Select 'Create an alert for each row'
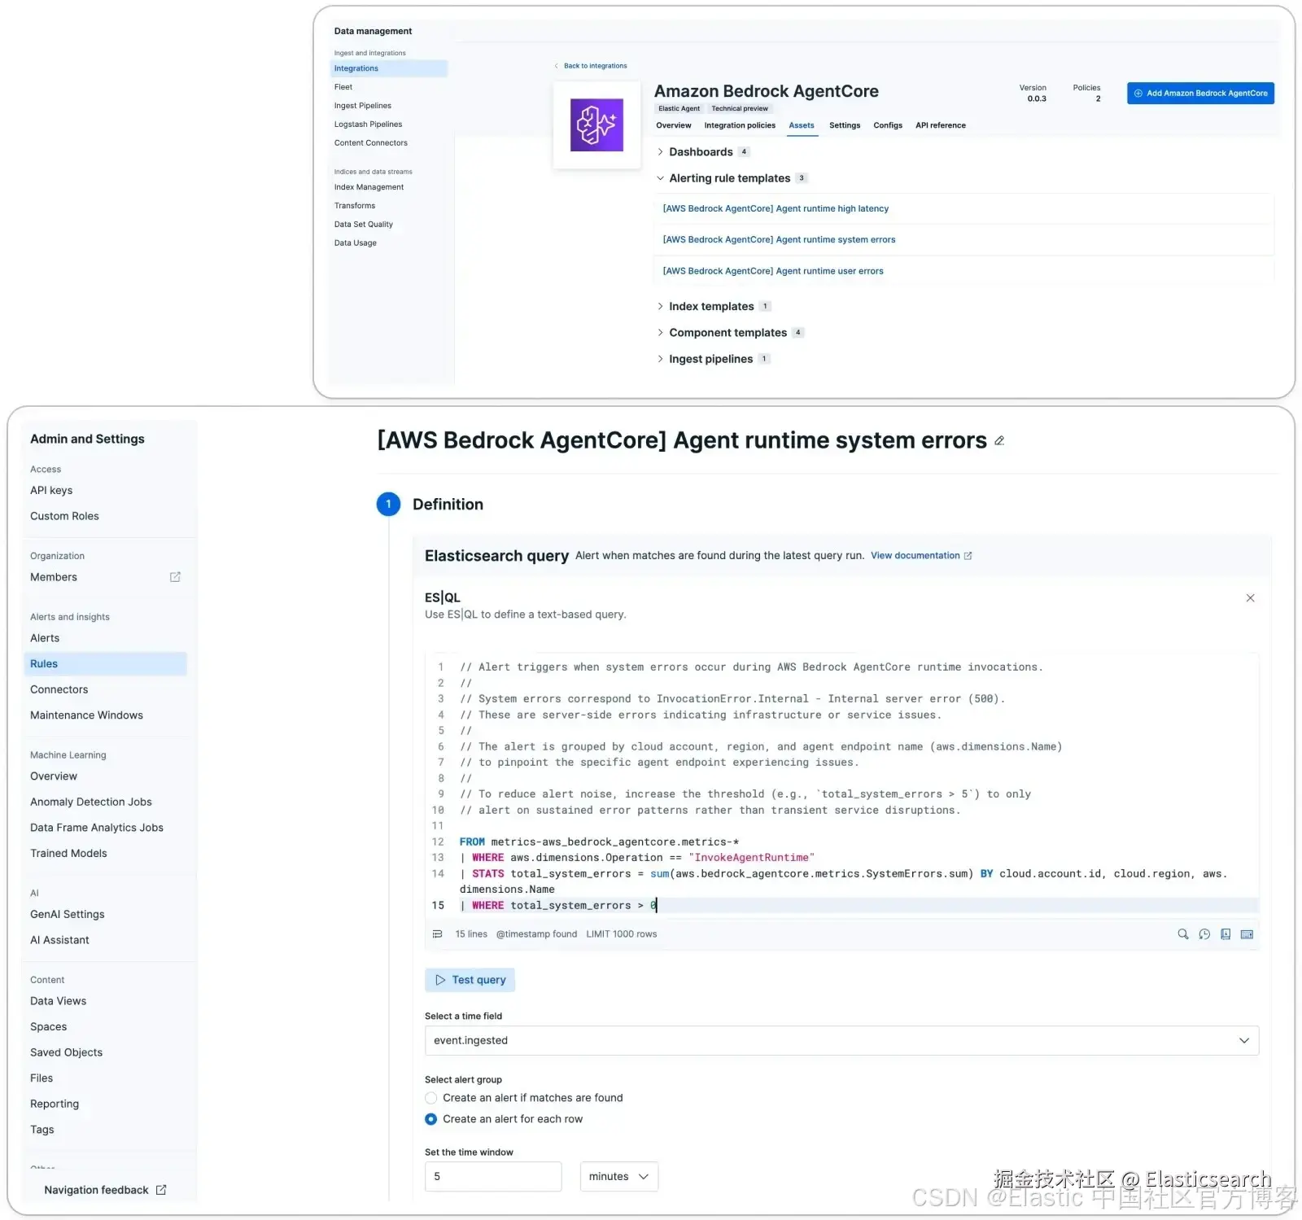 431,1119
